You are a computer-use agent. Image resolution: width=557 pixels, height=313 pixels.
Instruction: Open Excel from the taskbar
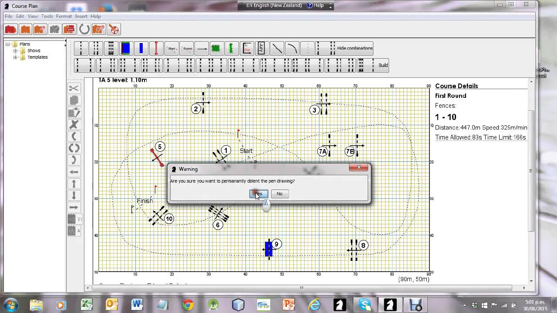tap(87, 305)
